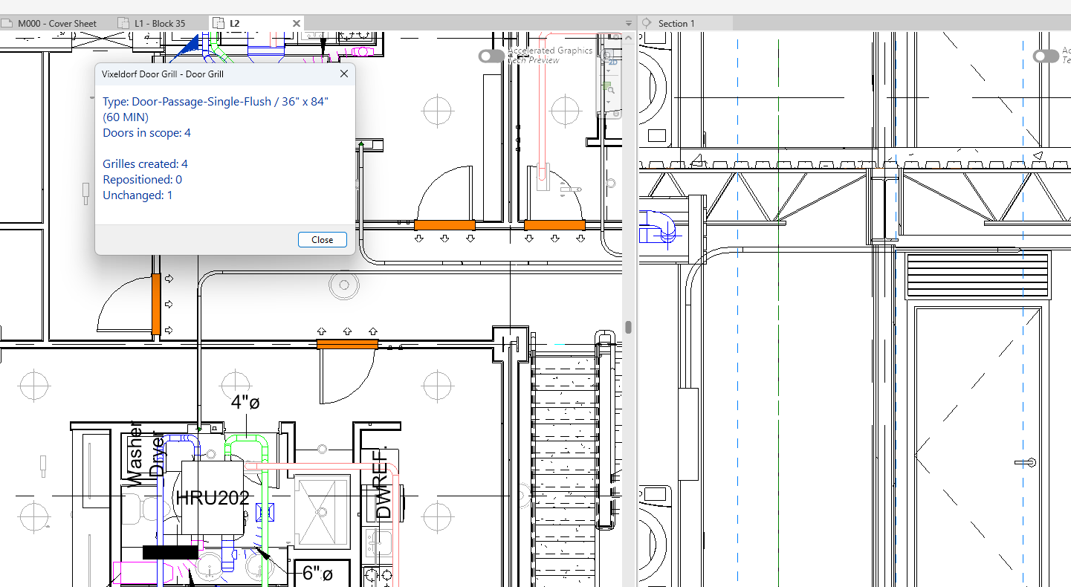1071x587 pixels.
Task: Click the L2 view vertical scrollbar thumb
Action: 629,327
